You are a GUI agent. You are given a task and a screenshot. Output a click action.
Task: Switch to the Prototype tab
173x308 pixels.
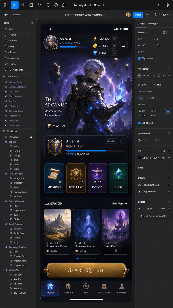coord(153,24)
